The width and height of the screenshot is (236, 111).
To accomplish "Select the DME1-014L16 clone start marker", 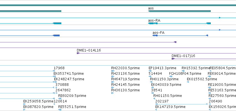I will (x=78, y=53).
